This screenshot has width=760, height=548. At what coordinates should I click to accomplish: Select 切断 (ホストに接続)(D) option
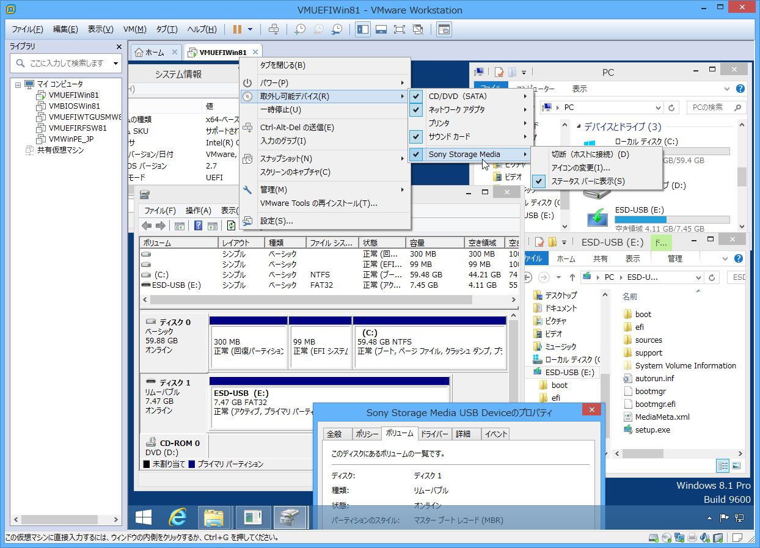click(x=597, y=154)
